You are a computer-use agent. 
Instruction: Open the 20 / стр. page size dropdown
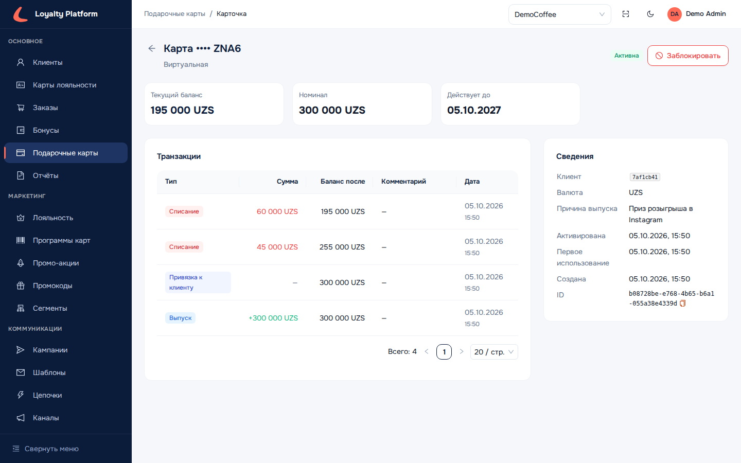point(494,352)
